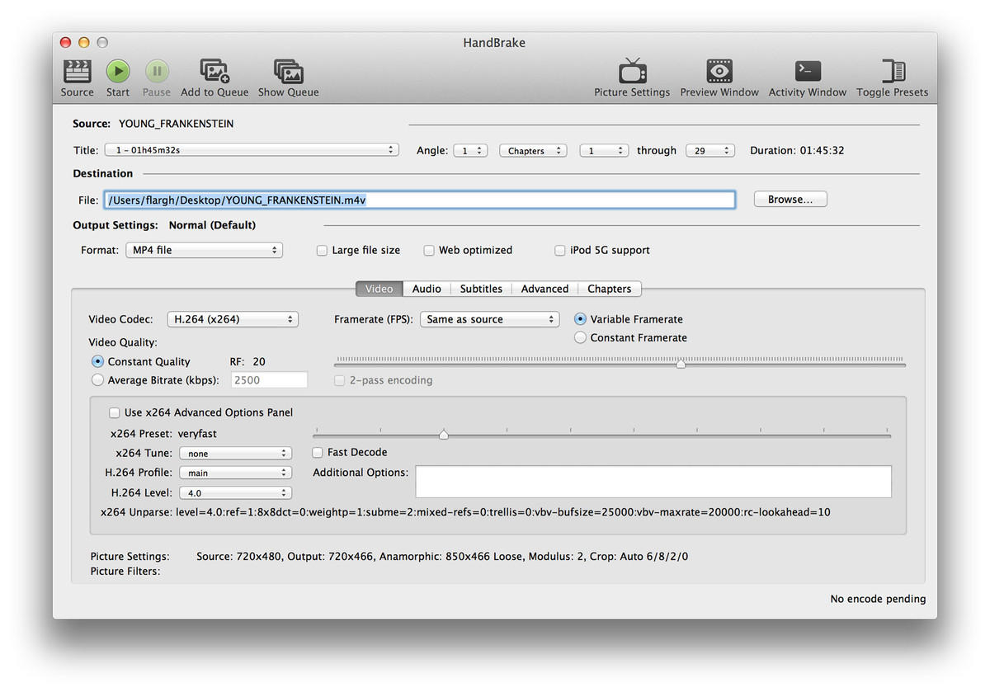Open the Activity Window terminal icon
Viewport: 990px width, 692px height.
click(x=808, y=71)
